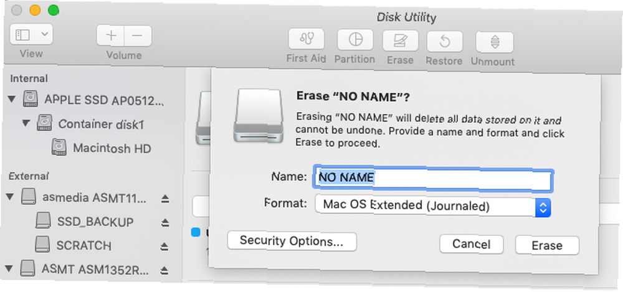Eject the SSD_BACKUP volume

(x=165, y=223)
